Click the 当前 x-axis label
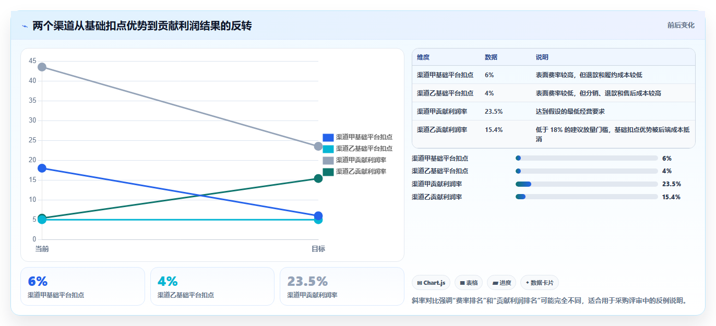This screenshot has width=716, height=326. [42, 249]
